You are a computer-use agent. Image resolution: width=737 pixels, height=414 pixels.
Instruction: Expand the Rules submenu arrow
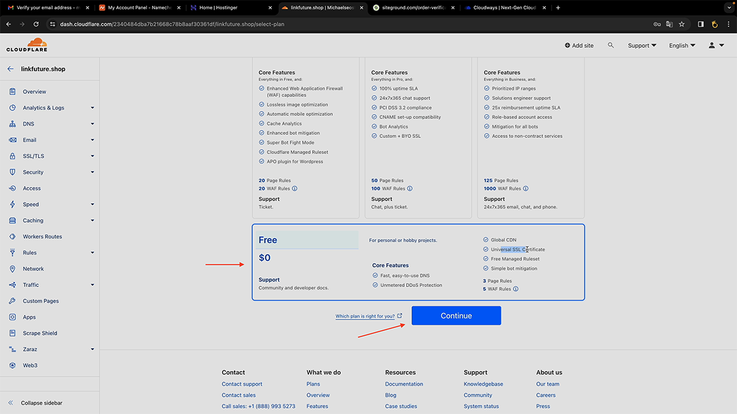[x=92, y=253]
